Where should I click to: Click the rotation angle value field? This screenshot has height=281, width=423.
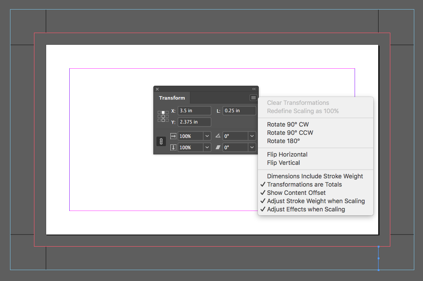click(235, 136)
